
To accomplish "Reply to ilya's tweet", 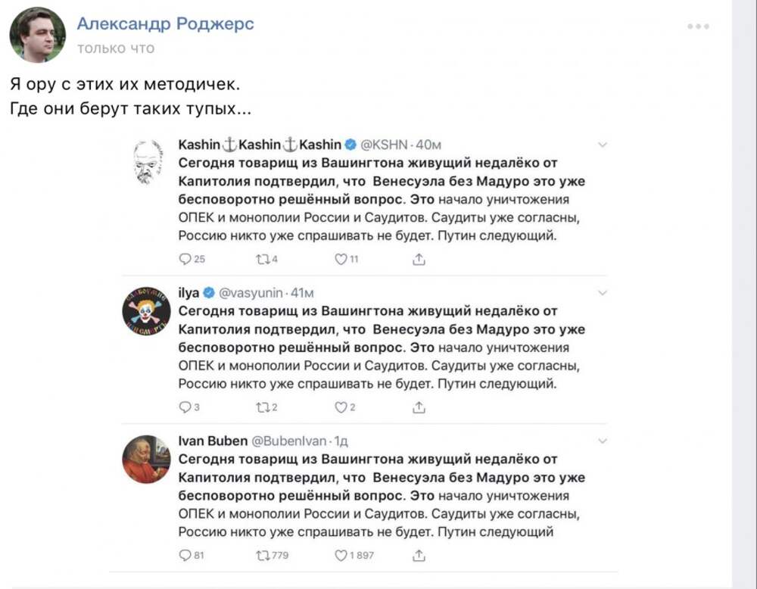I will 185,407.
